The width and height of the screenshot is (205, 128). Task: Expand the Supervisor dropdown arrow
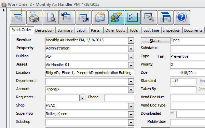tap(131, 114)
